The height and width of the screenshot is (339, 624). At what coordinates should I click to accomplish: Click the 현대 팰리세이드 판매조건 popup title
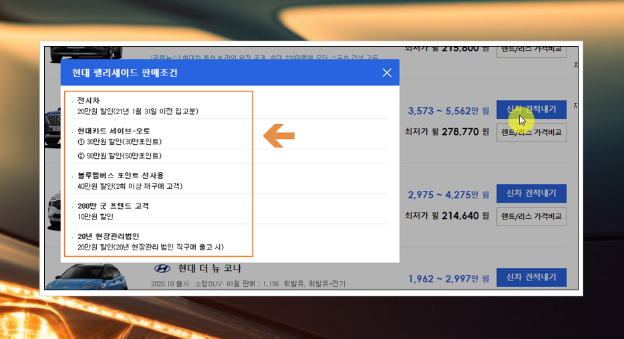(x=124, y=73)
